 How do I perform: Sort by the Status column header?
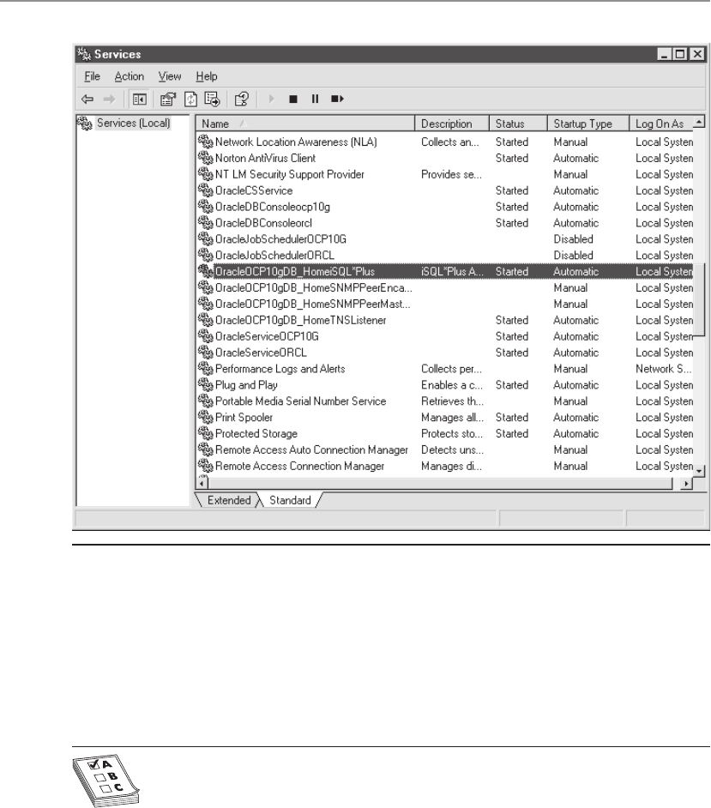tap(518, 124)
